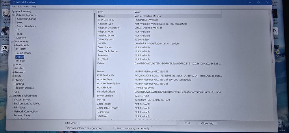Click oem60.inf (Section097 section) value

tap(152, 100)
